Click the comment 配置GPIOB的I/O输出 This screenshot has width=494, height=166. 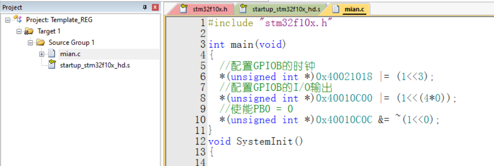(276, 87)
